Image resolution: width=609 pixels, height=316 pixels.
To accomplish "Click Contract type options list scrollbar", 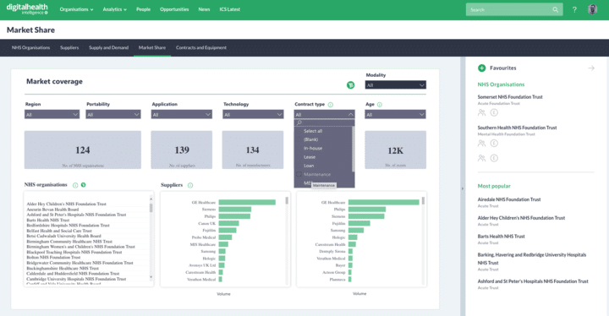I will [353, 149].
